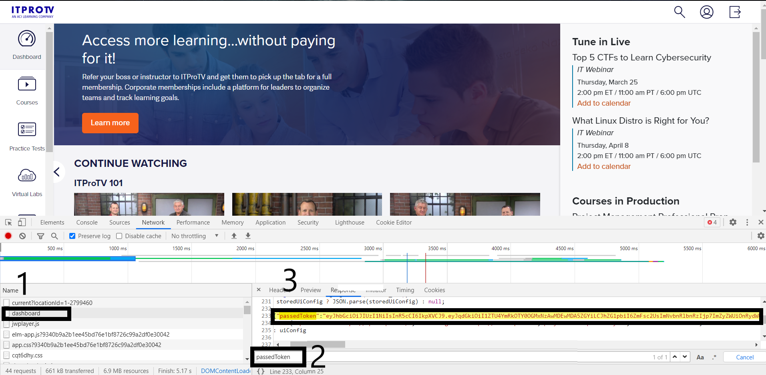766x375 pixels.
Task: Open the Cookies tab of the request
Action: (x=434, y=290)
